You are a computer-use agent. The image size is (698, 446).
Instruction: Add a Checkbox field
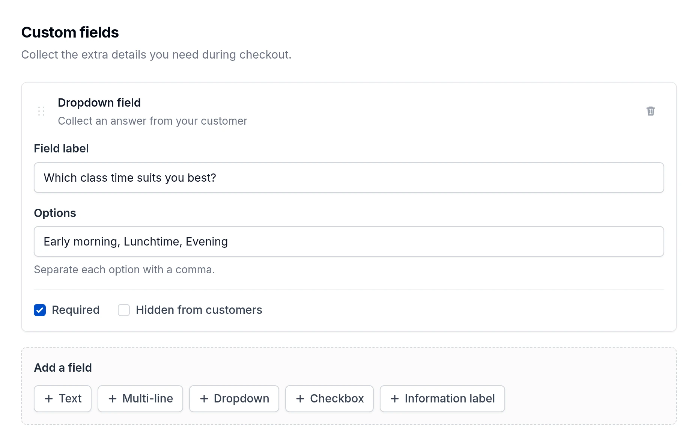click(x=329, y=399)
